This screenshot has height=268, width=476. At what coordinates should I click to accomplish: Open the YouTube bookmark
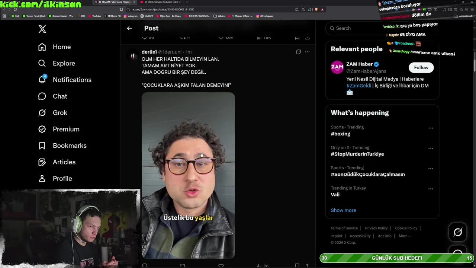coord(95,16)
